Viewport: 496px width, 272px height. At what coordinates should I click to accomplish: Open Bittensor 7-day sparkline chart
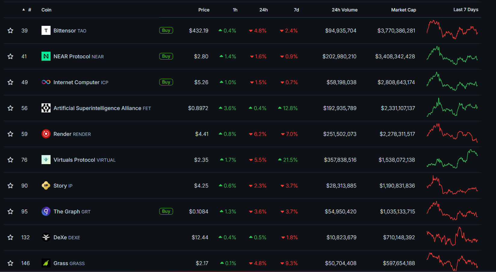point(452,30)
